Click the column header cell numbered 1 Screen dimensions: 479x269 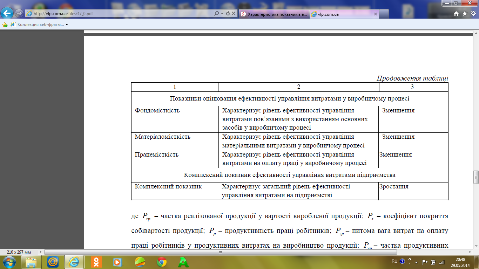[x=175, y=87]
